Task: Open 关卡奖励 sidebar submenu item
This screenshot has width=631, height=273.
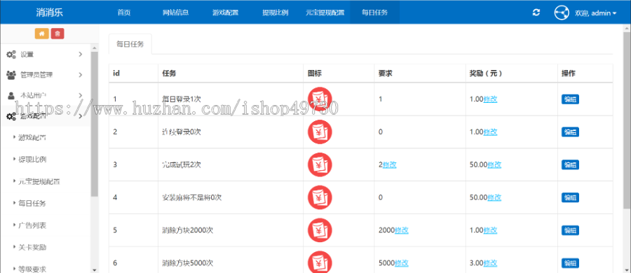Action: point(32,247)
